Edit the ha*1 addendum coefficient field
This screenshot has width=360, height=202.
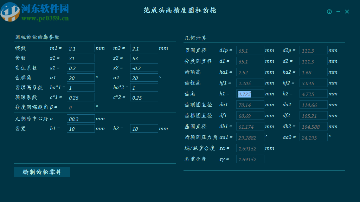[x=81, y=87]
